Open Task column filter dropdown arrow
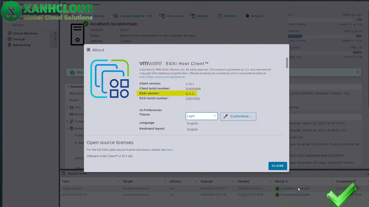This screenshot has height=207, width=369. 118,182
